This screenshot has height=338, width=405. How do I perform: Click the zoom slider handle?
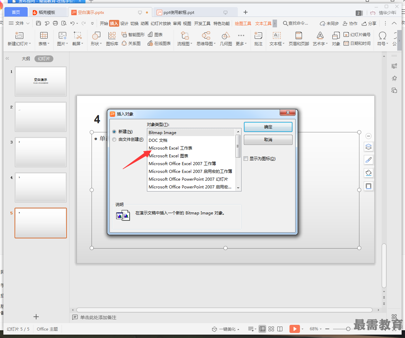pyautogui.click(x=348, y=329)
